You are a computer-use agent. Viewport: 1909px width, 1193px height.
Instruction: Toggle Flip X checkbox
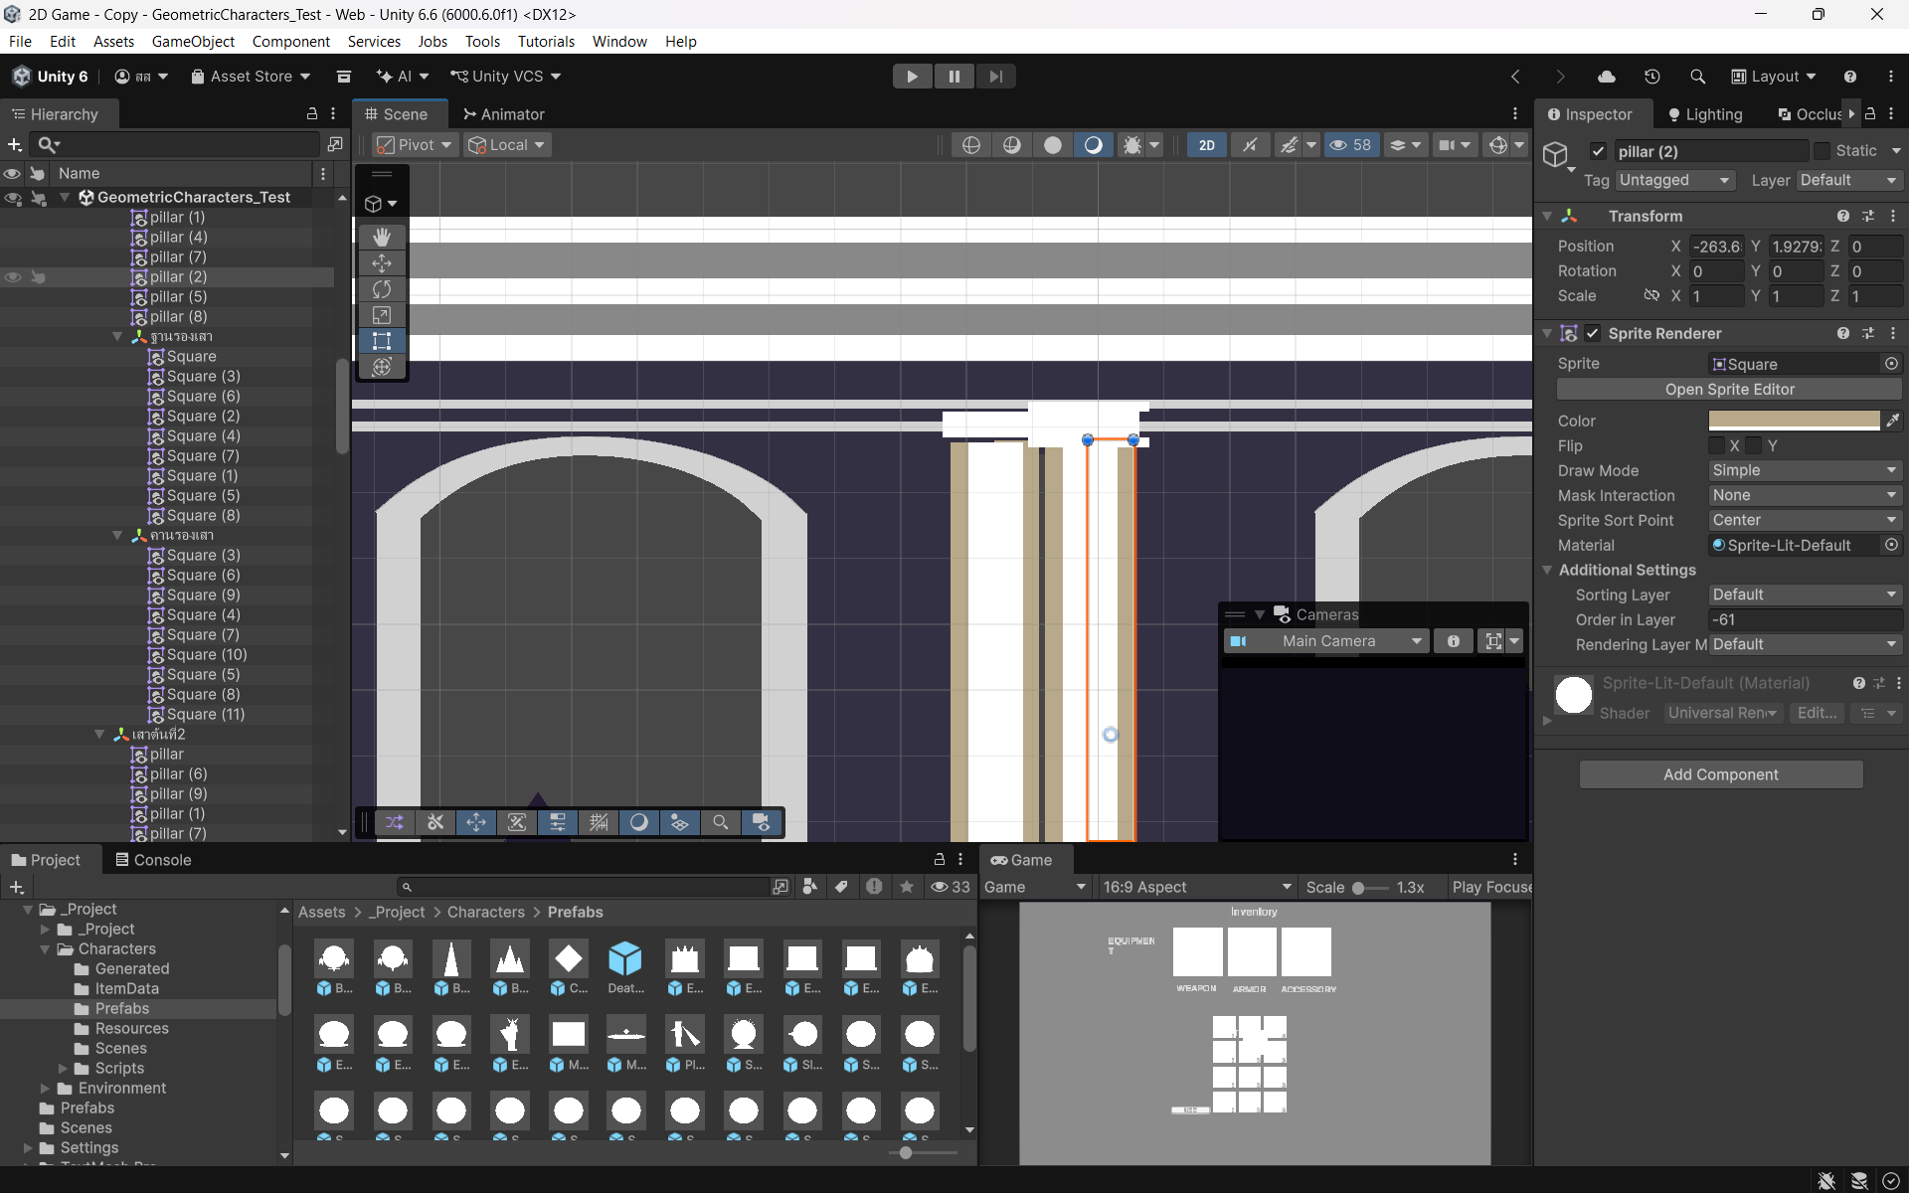tap(1717, 445)
